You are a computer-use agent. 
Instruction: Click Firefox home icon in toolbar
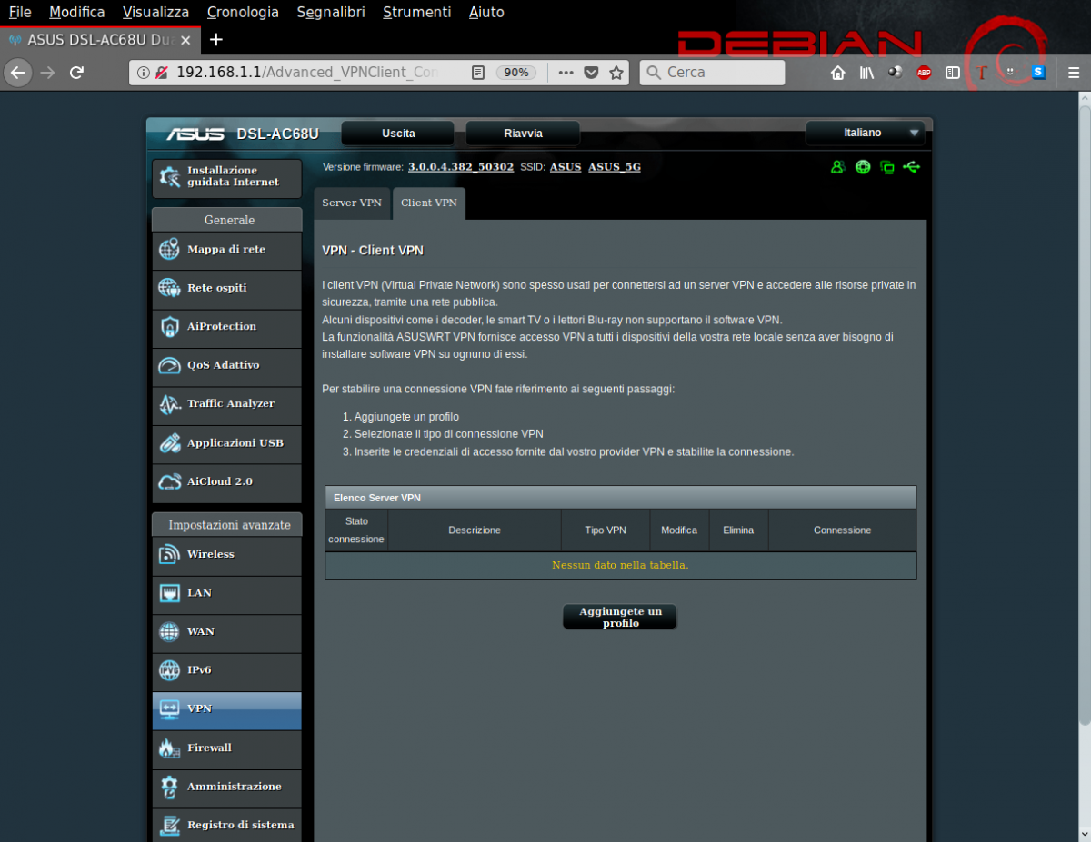[x=838, y=73]
